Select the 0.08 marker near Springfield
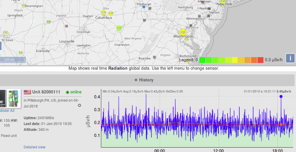The width and height of the screenshot is (296, 152). [x=48, y=22]
